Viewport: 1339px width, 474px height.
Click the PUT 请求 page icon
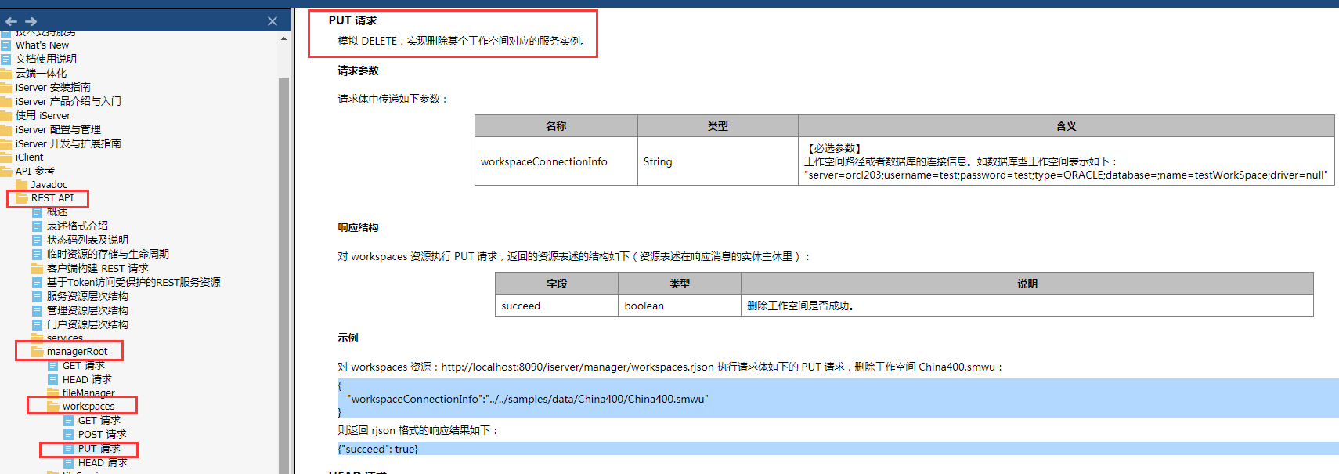69,449
